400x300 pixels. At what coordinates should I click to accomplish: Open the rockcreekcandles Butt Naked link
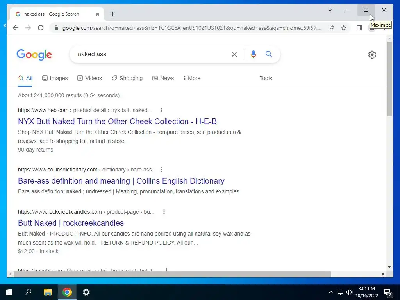tap(71, 223)
